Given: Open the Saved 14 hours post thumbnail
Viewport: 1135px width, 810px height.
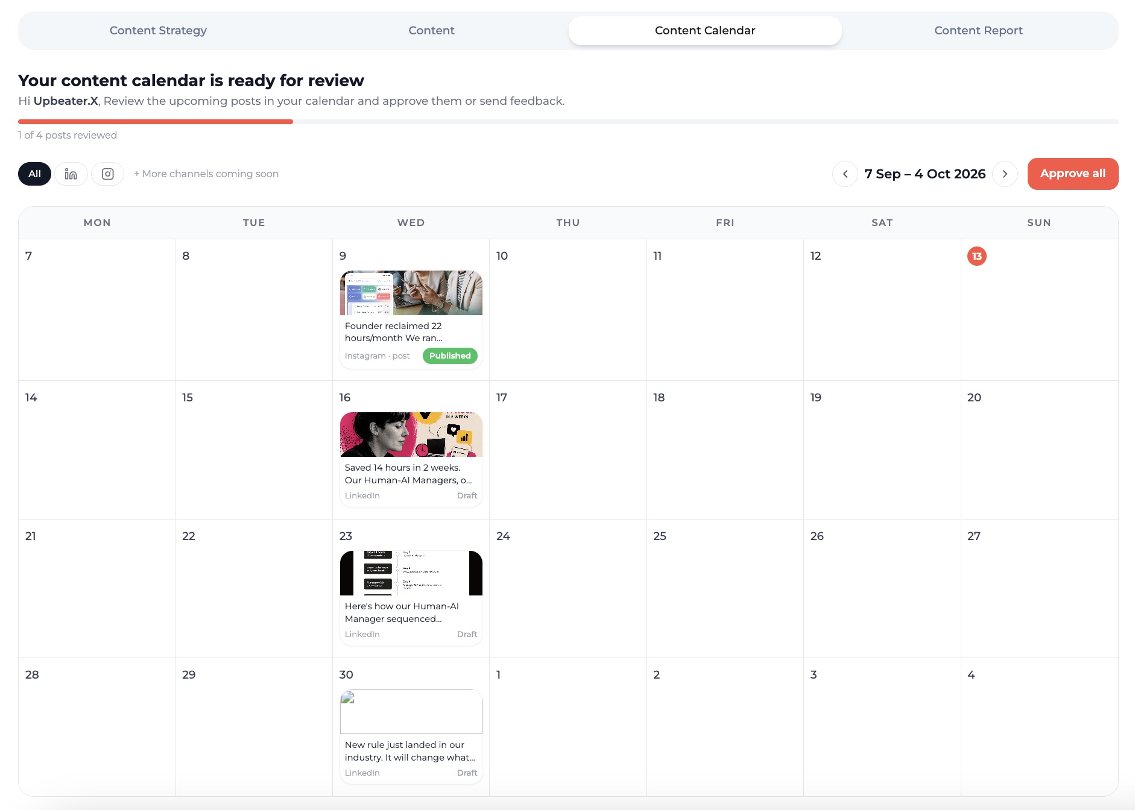Looking at the screenshot, I should pos(411,435).
